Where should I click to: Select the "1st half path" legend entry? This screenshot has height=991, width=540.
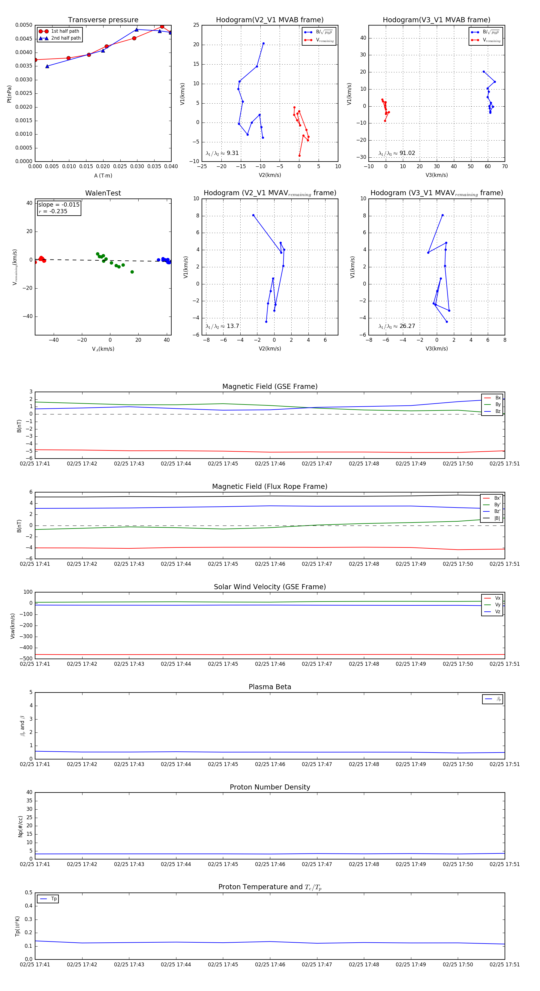59,31
